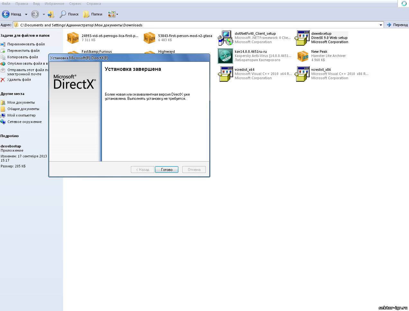Screen dimensions: 409x311
Task: Click the Переход (Go) button
Action: 397,25
